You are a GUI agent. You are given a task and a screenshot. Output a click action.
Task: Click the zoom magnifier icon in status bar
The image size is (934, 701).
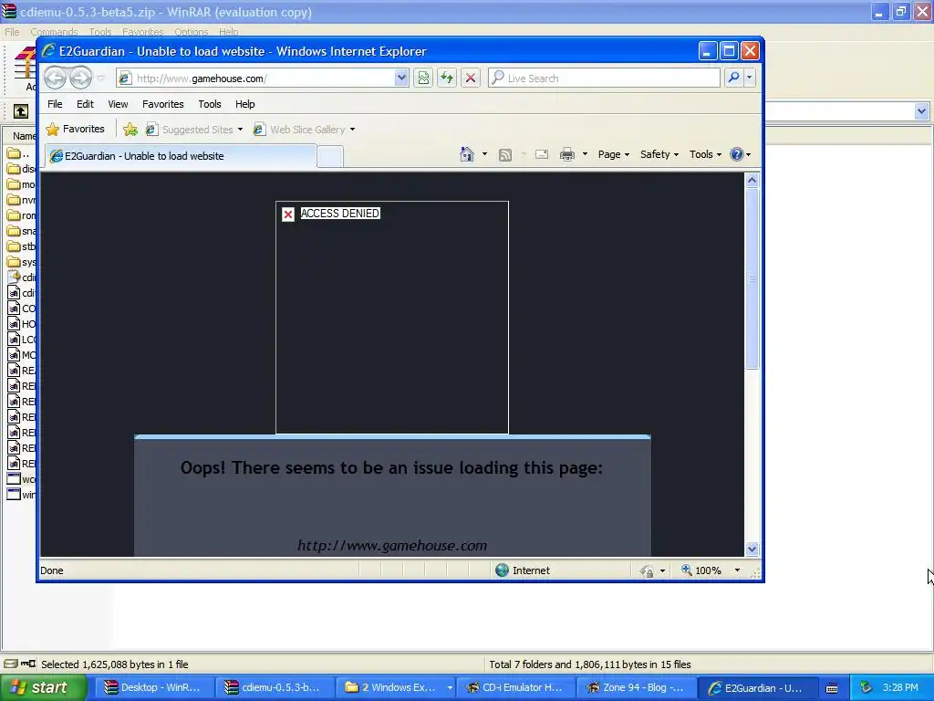click(x=687, y=570)
